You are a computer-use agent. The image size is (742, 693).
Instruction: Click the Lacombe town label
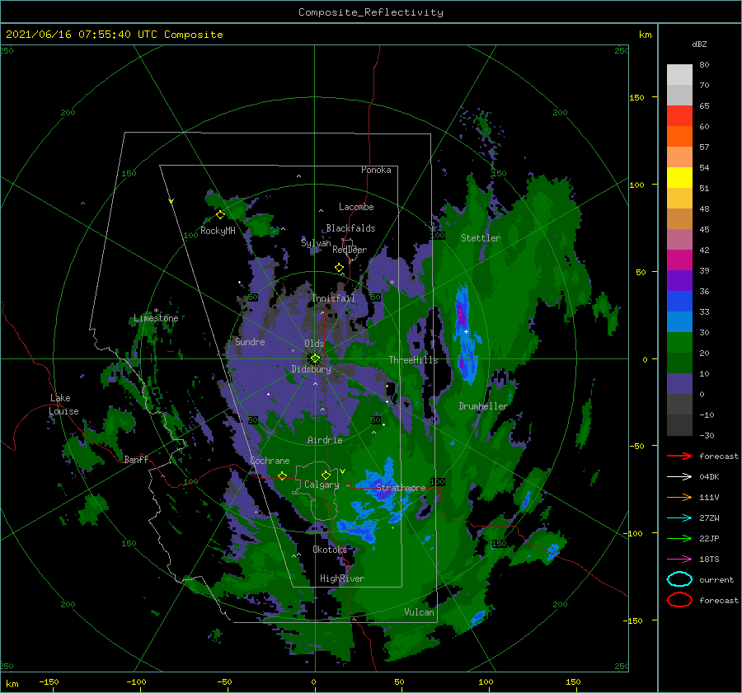coord(356,207)
